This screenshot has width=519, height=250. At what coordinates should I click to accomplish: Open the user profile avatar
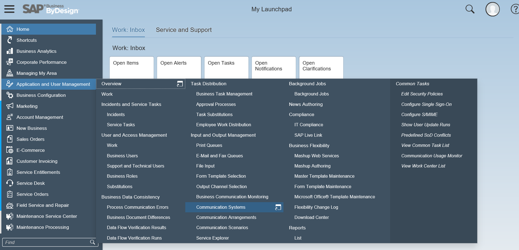492,9
